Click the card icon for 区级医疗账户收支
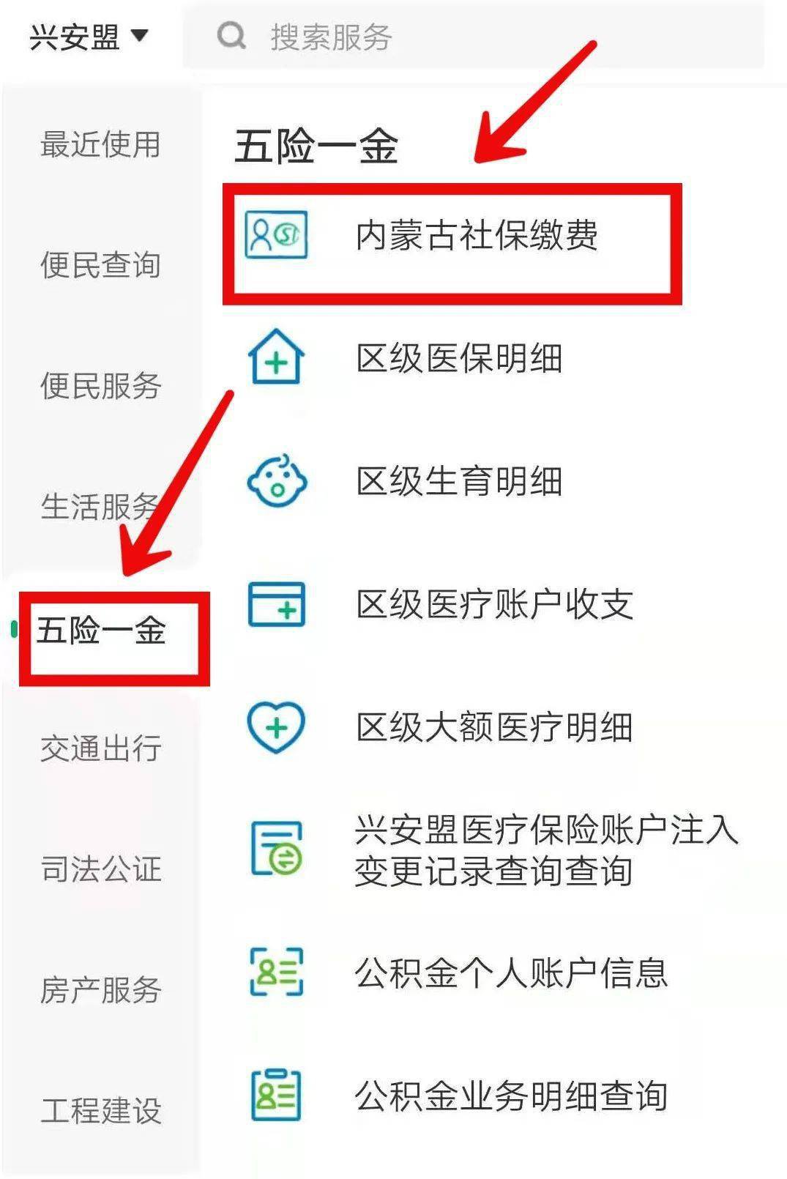The width and height of the screenshot is (787, 1179). click(x=276, y=604)
